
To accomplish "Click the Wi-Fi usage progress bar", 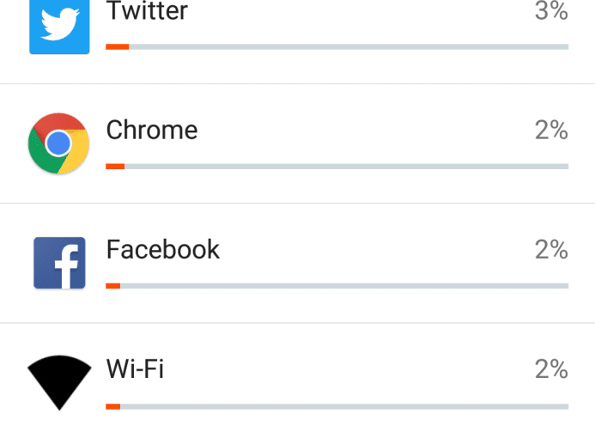I will pos(337,406).
